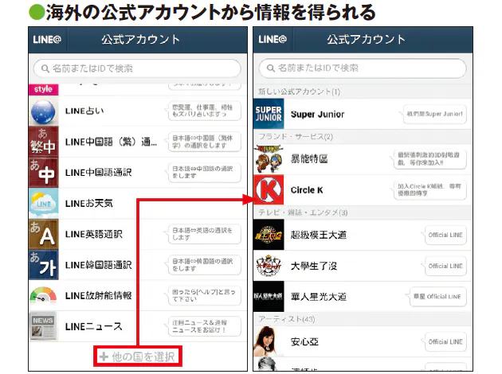Open LINE韓国語通訳 account name

tap(98, 265)
